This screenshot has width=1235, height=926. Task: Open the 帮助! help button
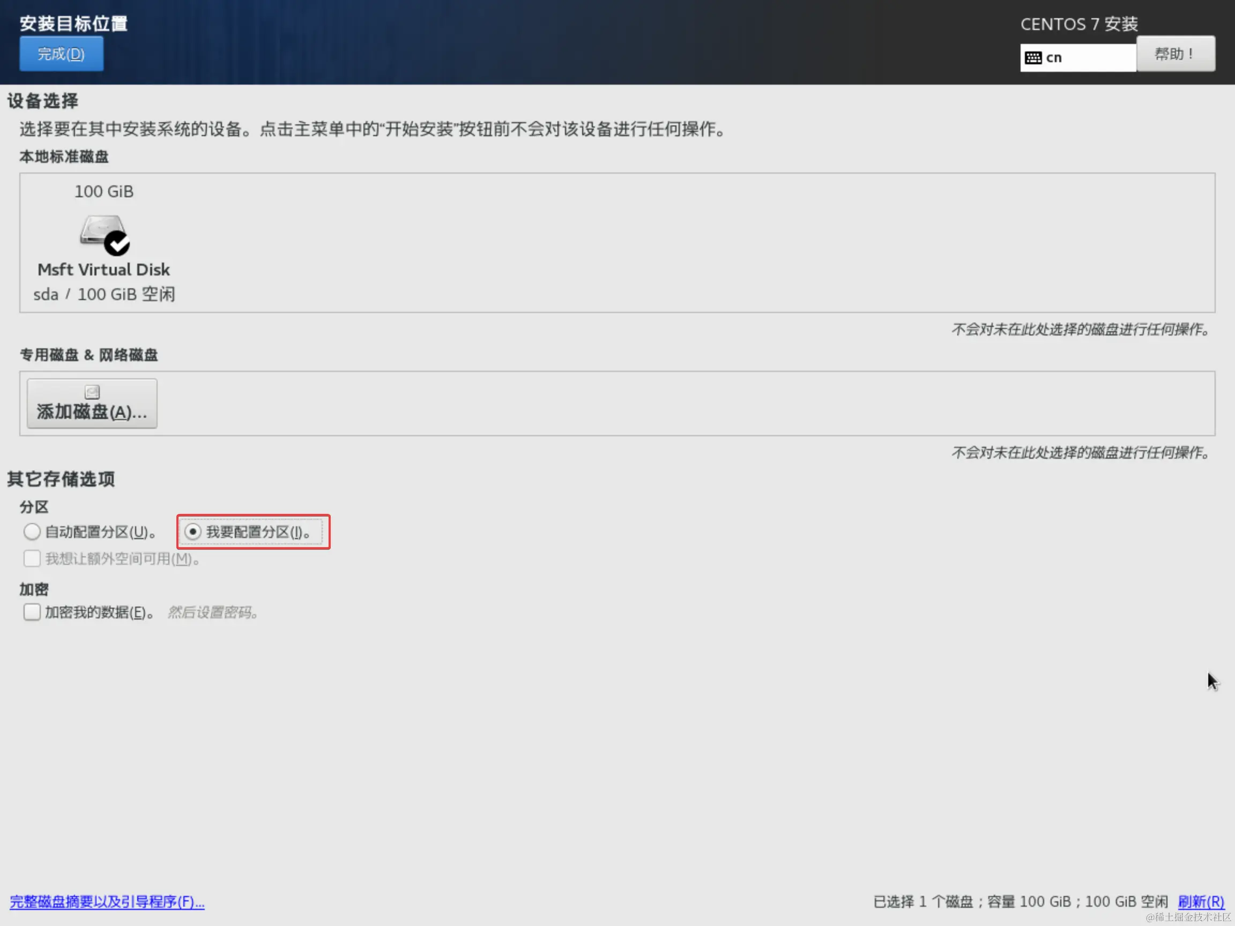click(x=1176, y=54)
